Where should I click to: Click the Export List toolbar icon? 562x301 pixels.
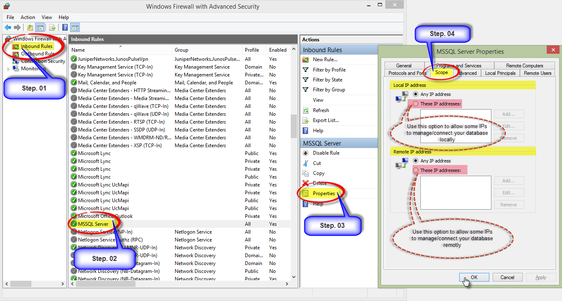pos(52,28)
